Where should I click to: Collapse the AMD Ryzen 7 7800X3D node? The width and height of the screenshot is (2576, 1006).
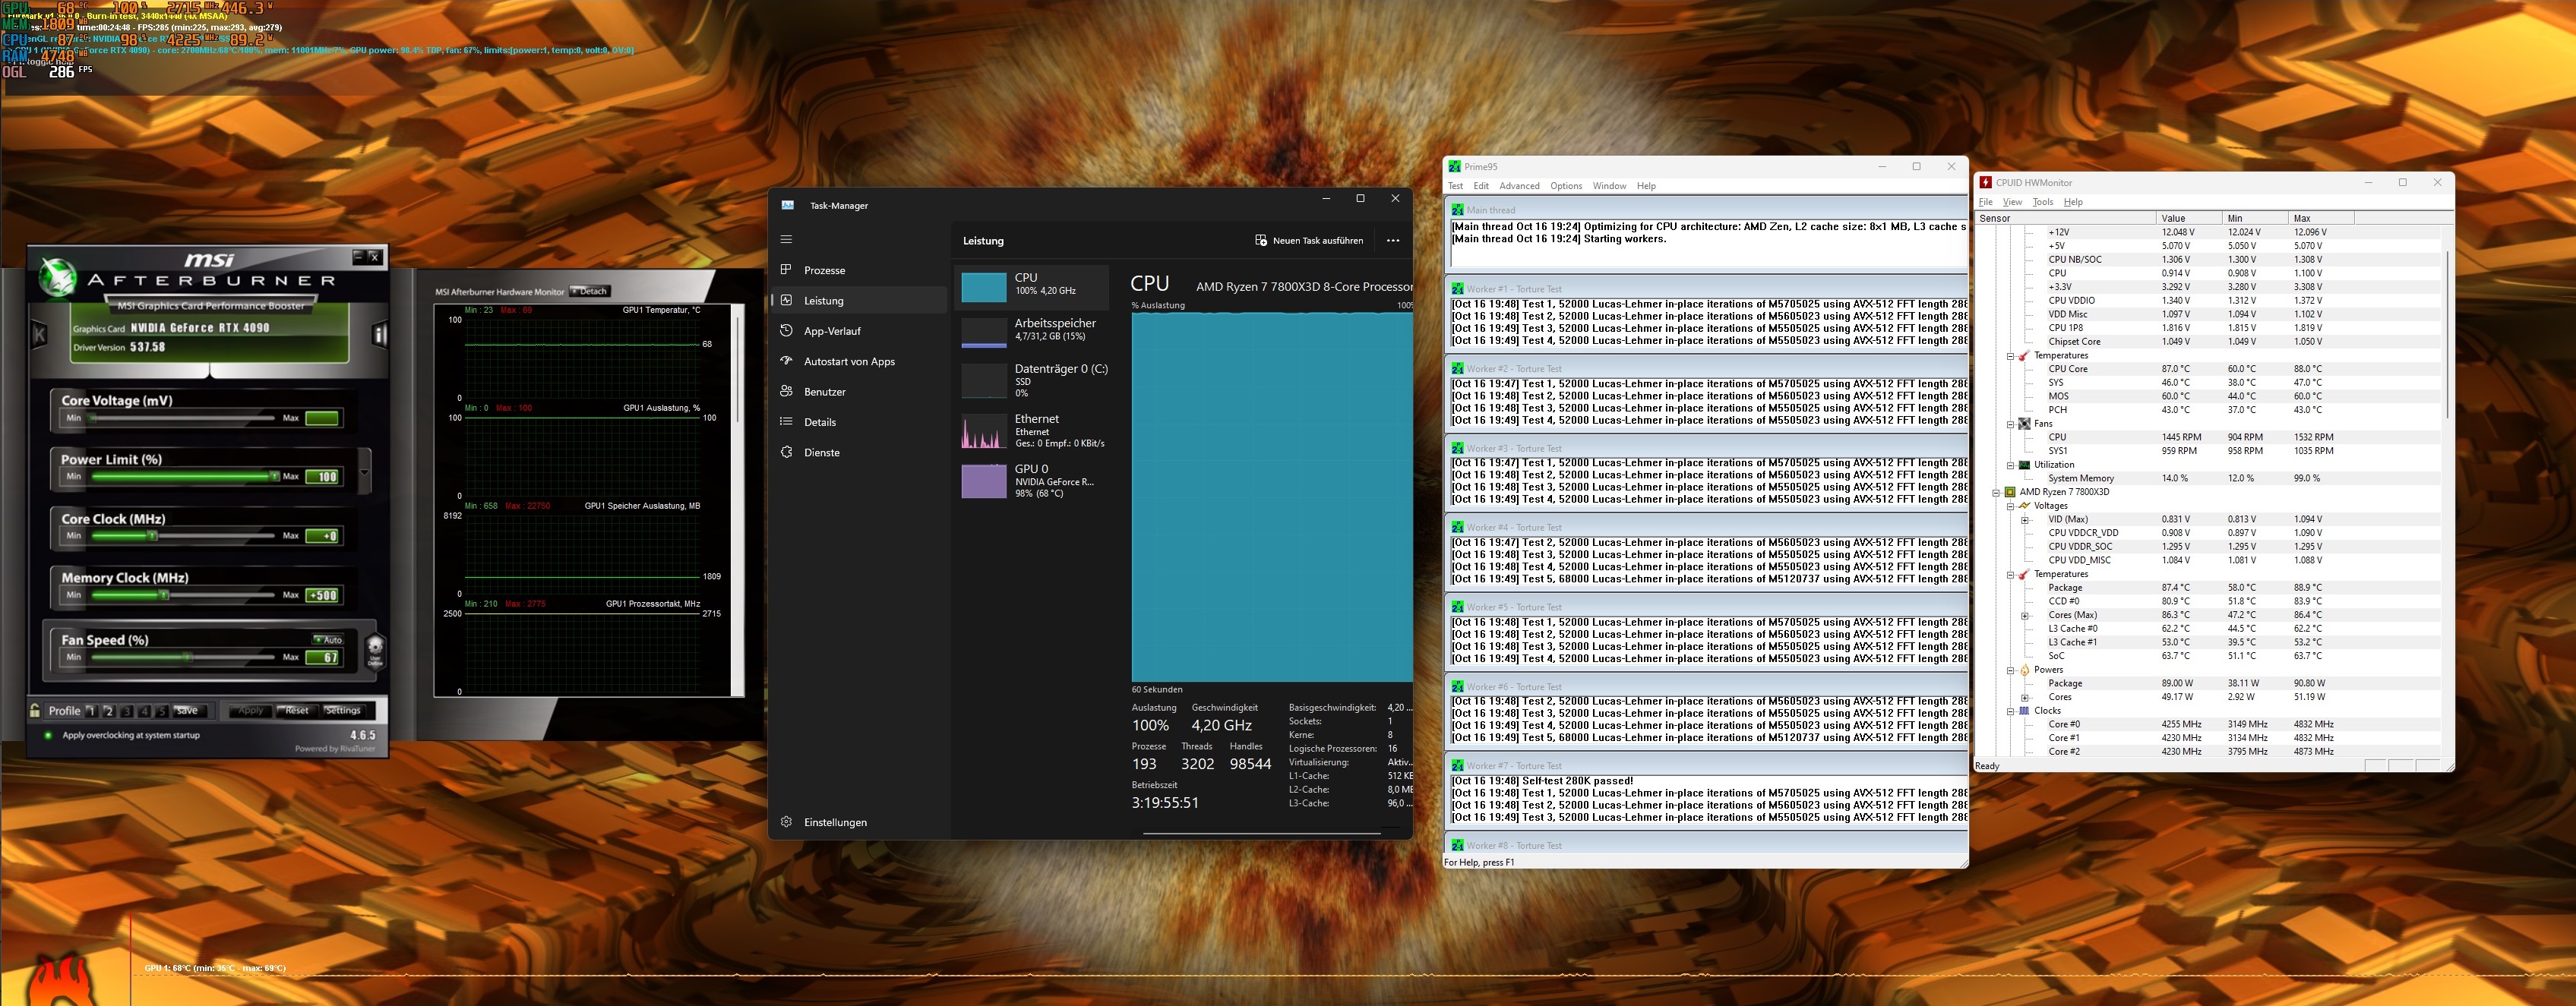point(1996,493)
